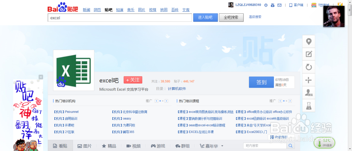352x151 pixels.
Task: Open the mail envelope icon in header
Action: click(279, 5)
